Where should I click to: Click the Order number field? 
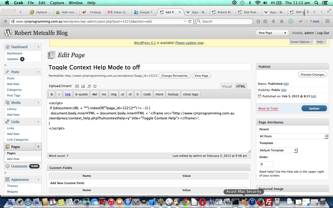pos(266,164)
